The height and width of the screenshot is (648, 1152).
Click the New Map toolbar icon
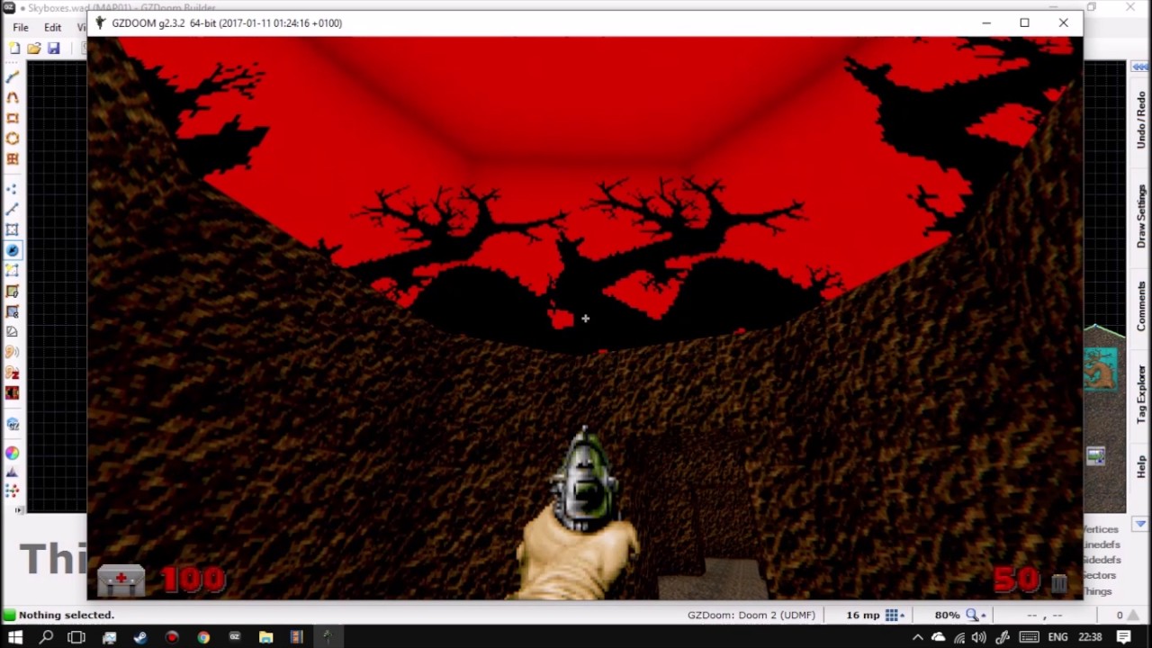(13, 48)
